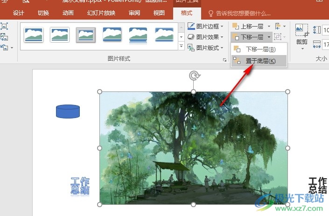Select the landscape painting image
329x216 pixels.
point(194,148)
